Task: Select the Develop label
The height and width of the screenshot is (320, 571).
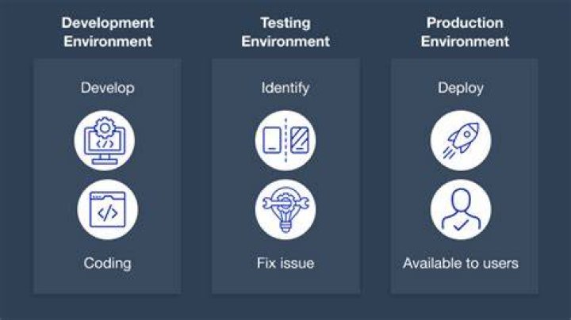Action: pyautogui.click(x=107, y=88)
